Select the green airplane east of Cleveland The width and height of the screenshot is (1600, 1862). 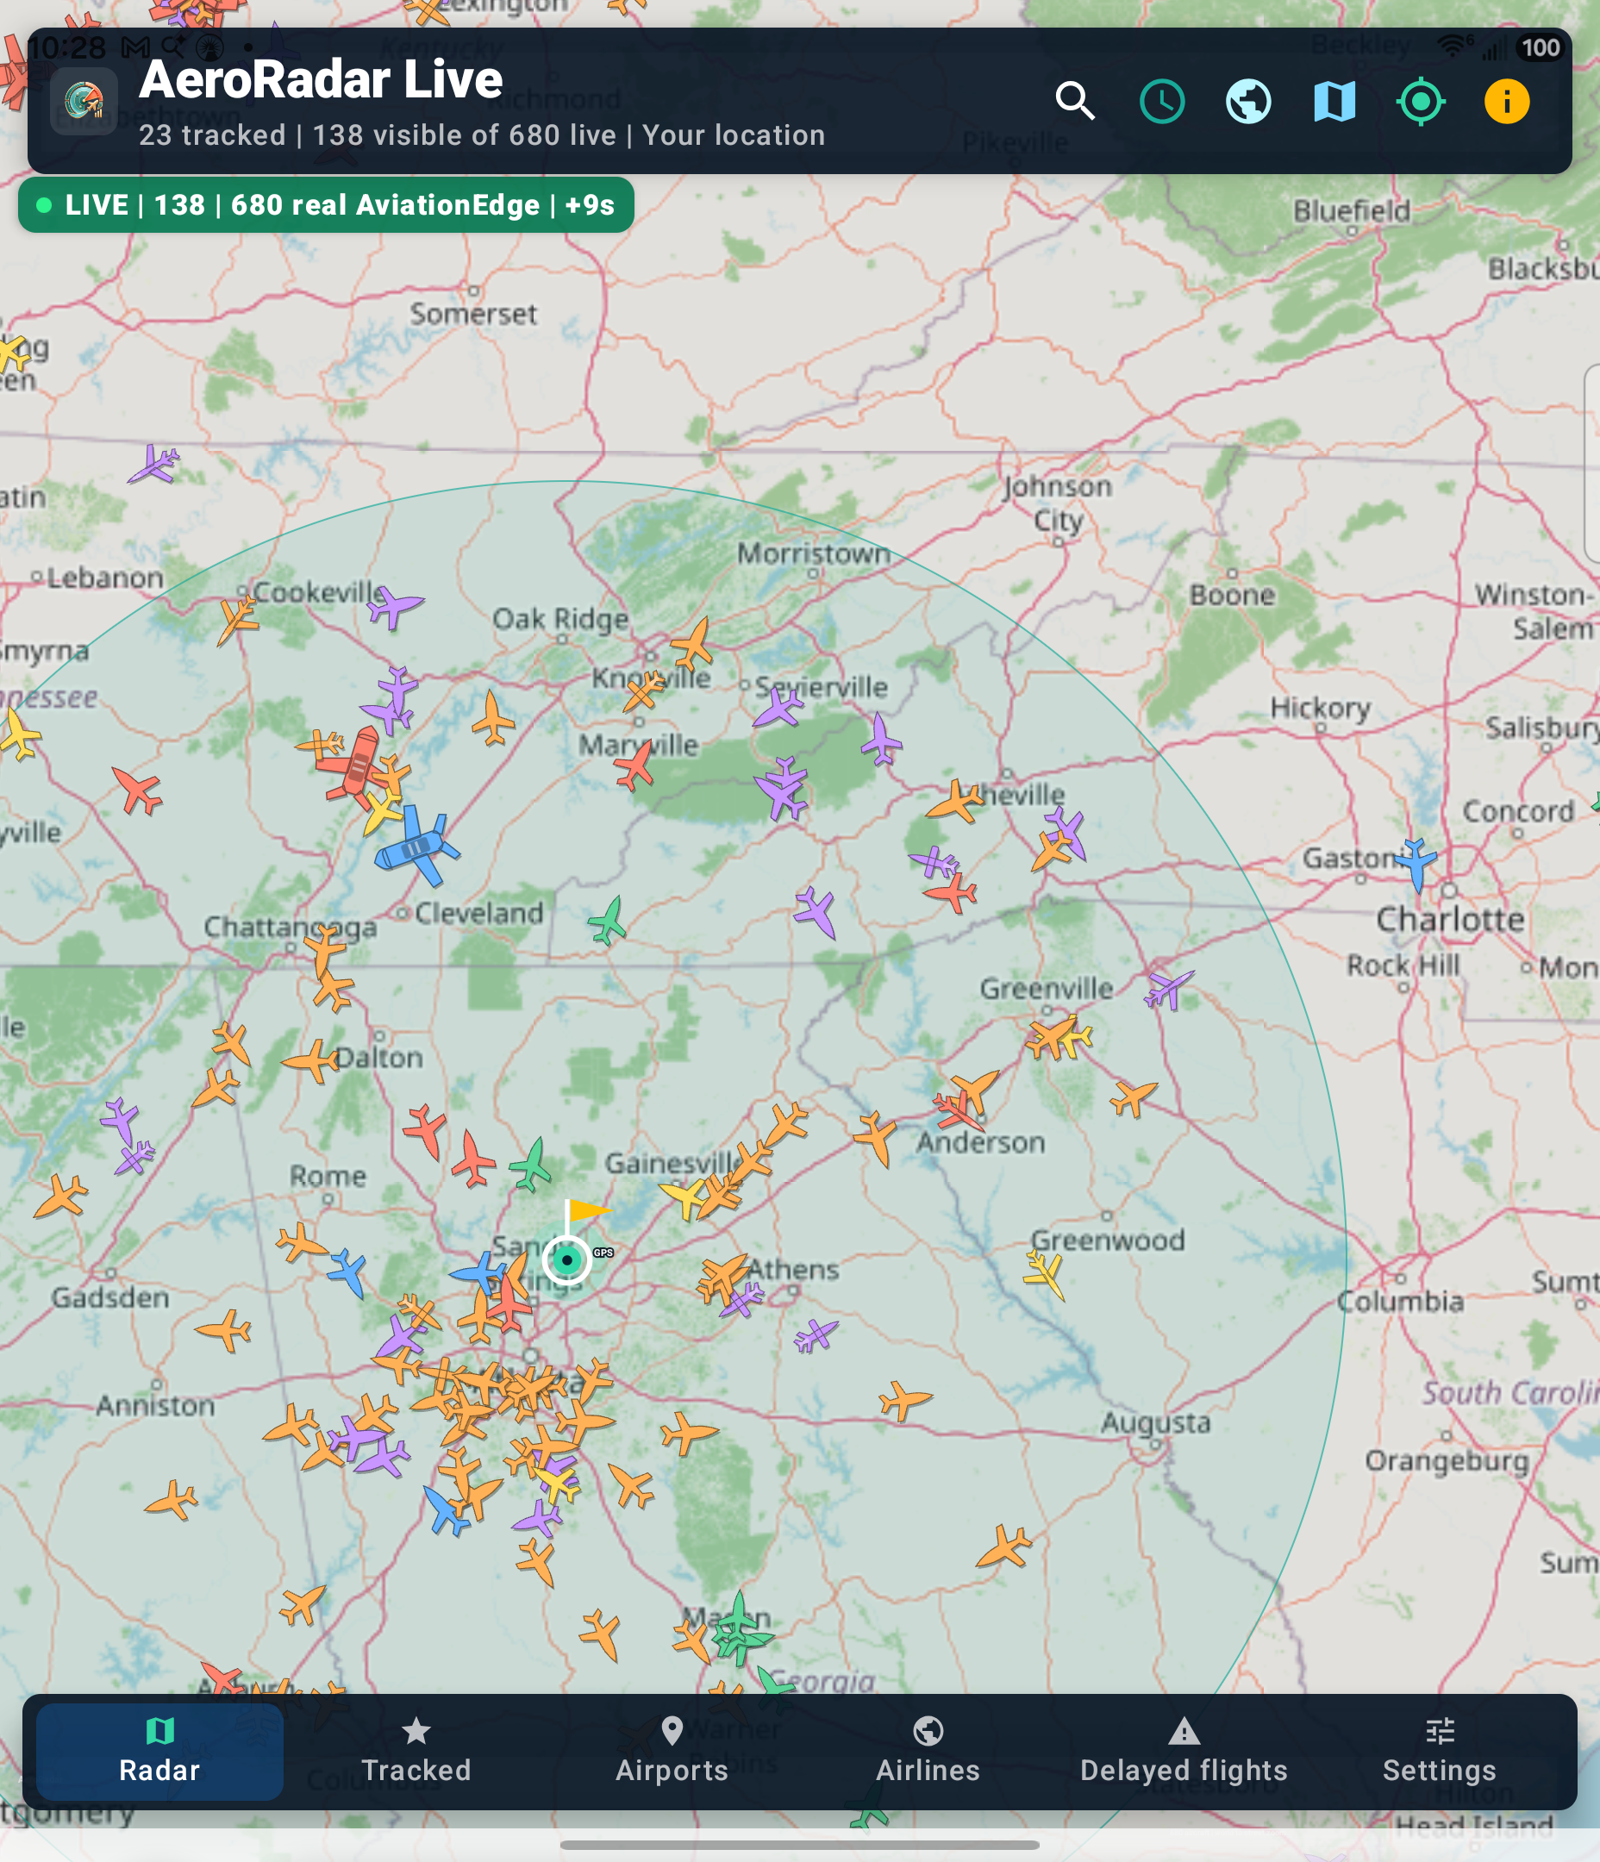pyautogui.click(x=609, y=922)
